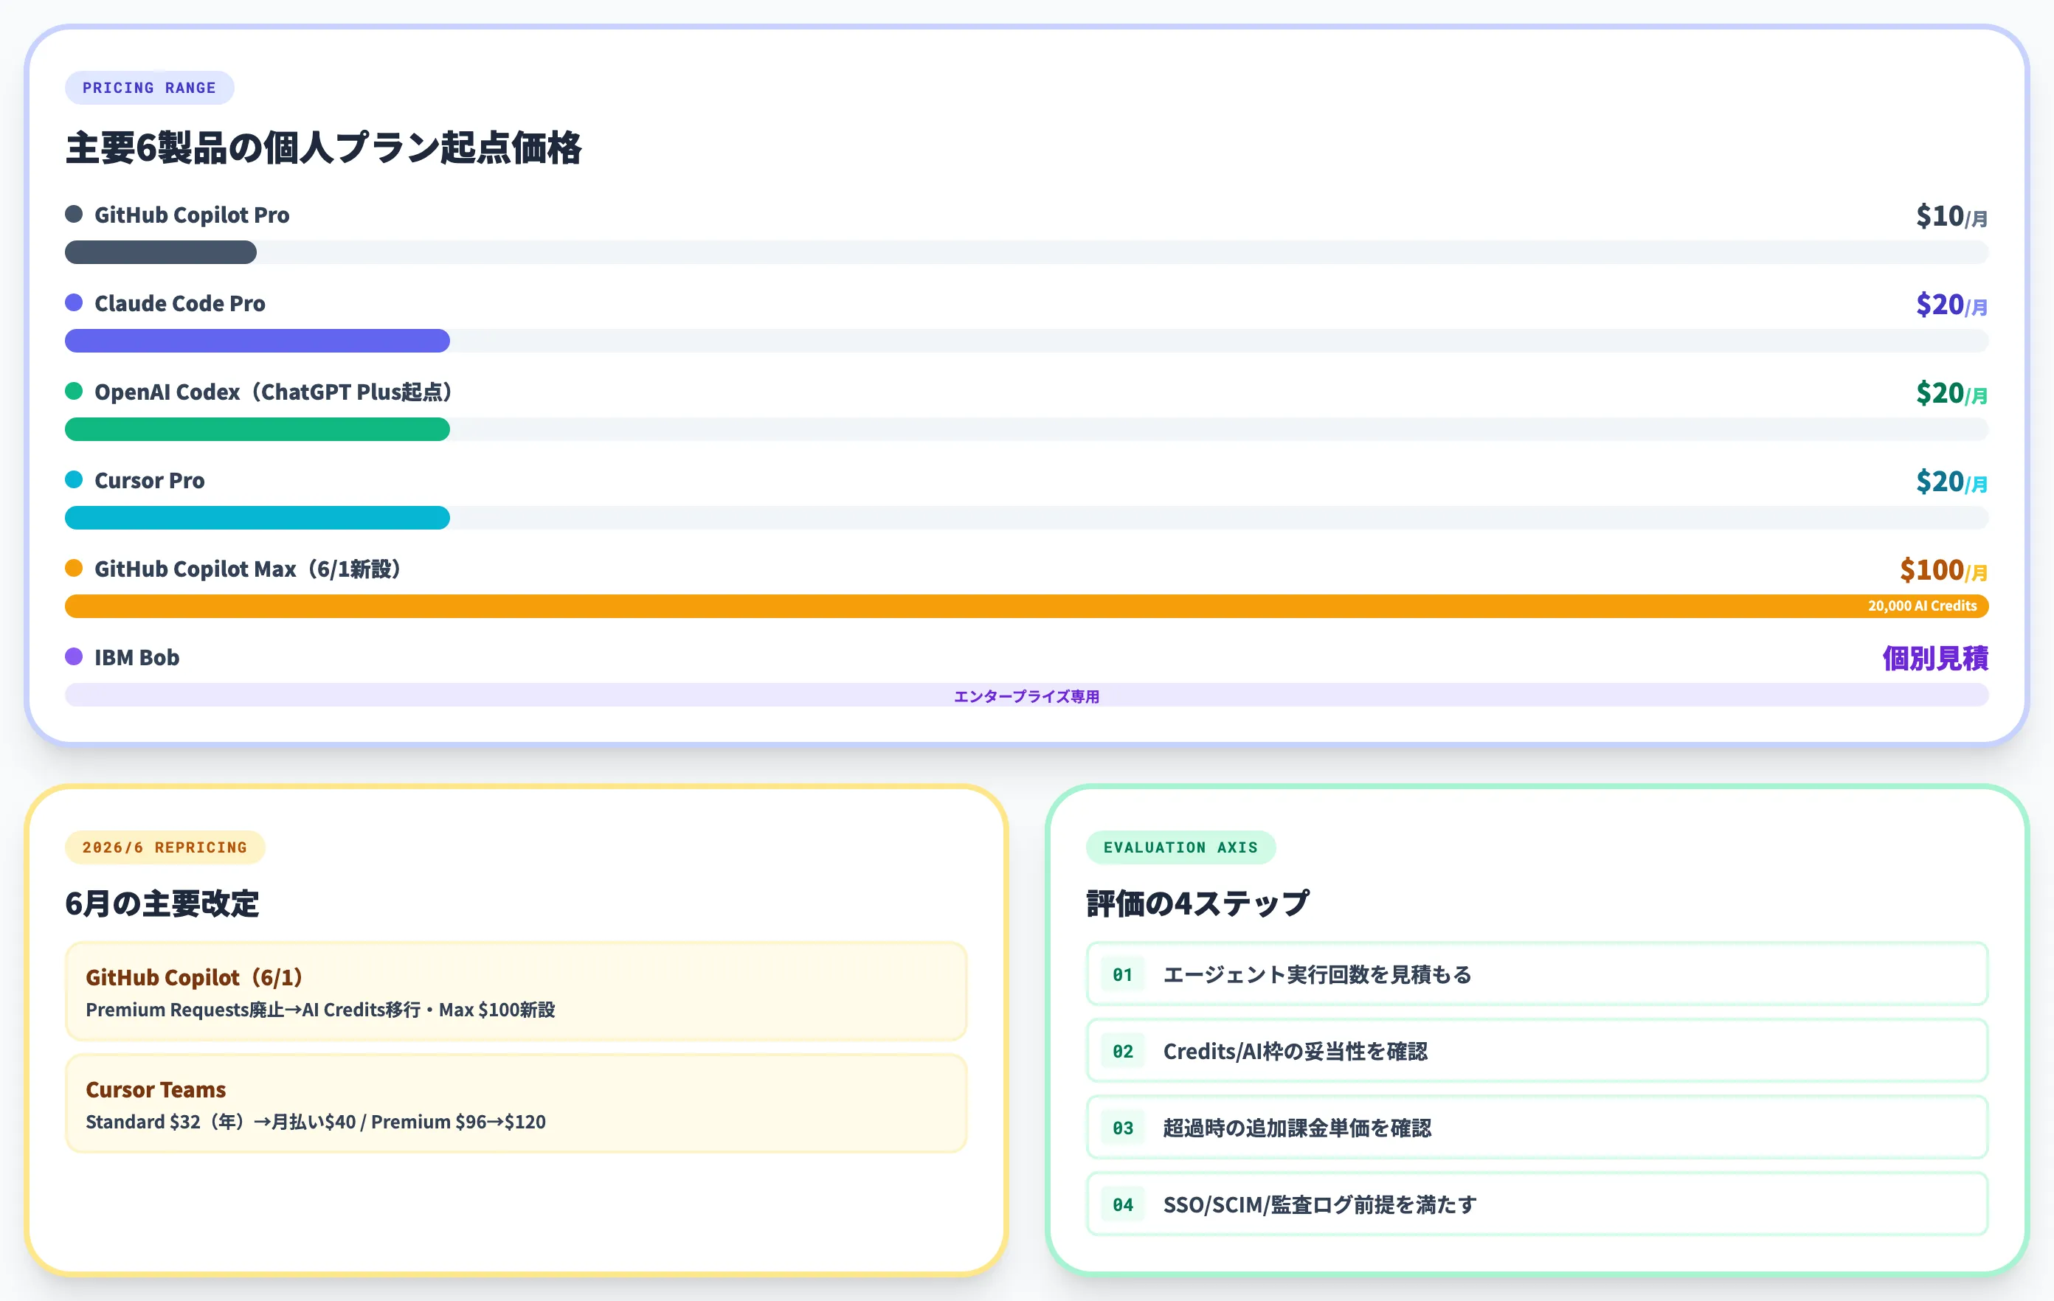Click the $100/月 price
Viewport: 2054px width, 1301px height.
pos(1944,570)
